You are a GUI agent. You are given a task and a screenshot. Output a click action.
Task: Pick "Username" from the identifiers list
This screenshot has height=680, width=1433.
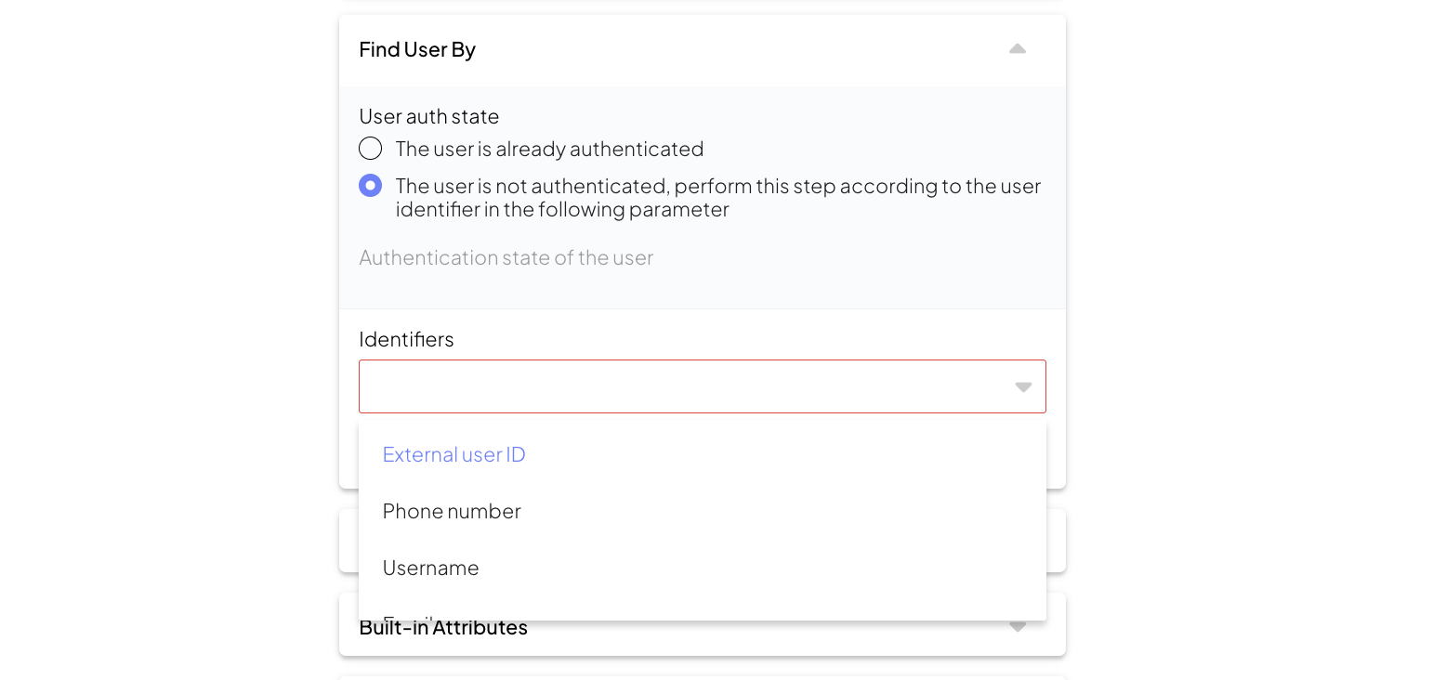point(431,568)
